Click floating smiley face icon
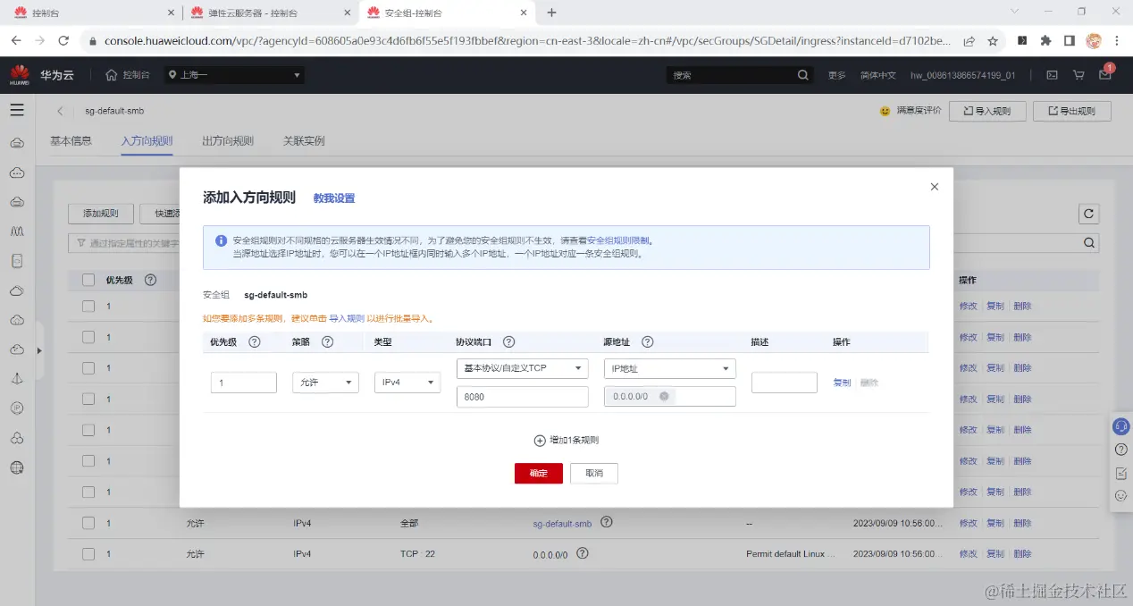Viewport: 1133px width, 606px height. point(1120,495)
